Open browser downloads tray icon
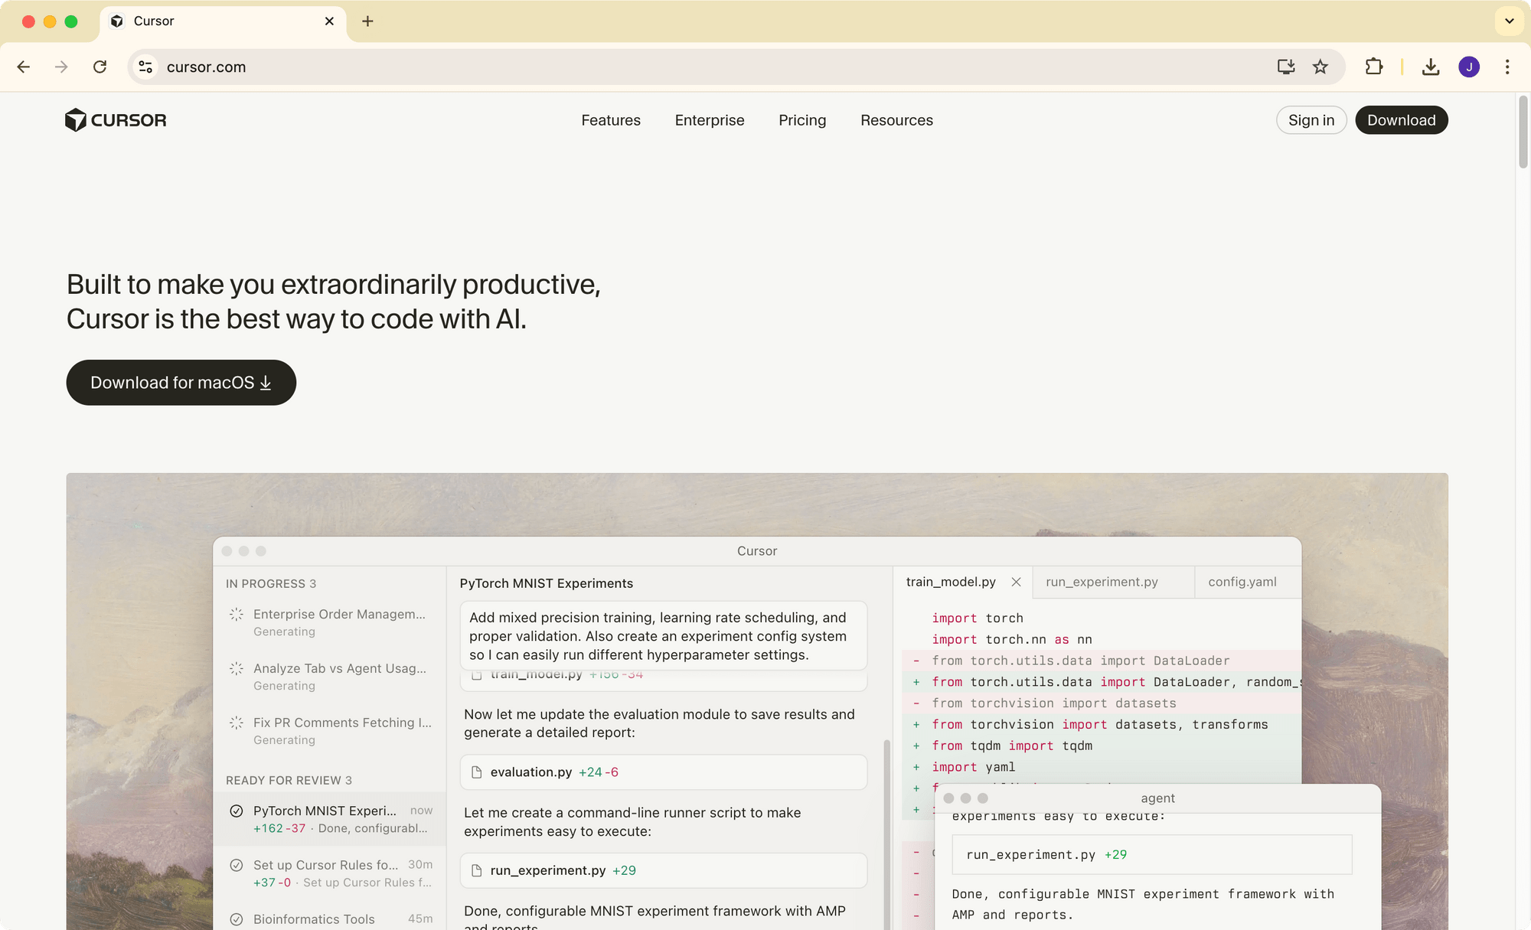Image resolution: width=1531 pixels, height=930 pixels. click(x=1430, y=67)
